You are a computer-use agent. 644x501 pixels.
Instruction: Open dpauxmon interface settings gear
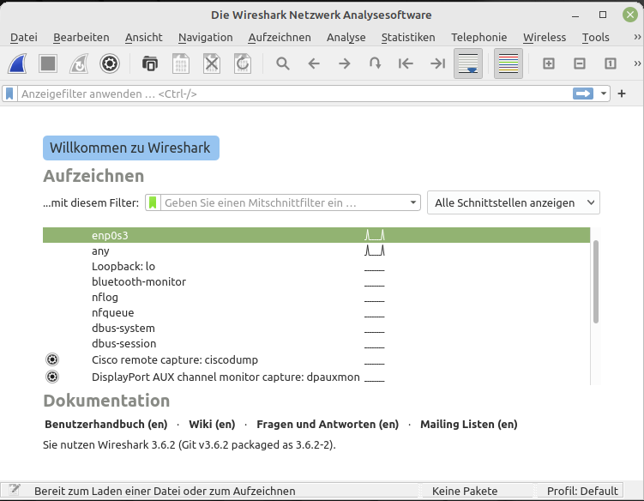(52, 377)
